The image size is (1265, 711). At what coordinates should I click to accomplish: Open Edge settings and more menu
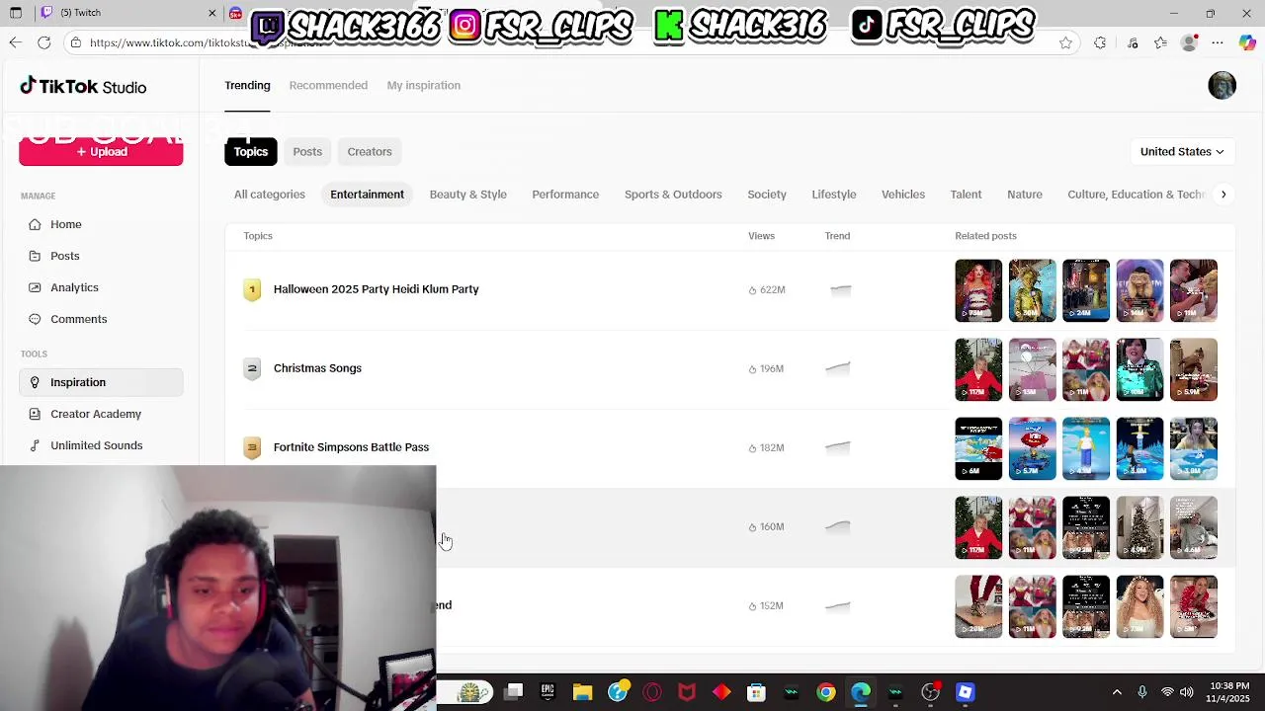click(1218, 42)
